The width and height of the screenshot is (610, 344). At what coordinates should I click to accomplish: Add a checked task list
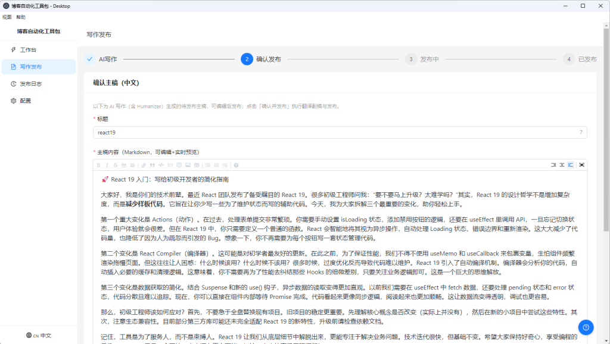(x=225, y=165)
